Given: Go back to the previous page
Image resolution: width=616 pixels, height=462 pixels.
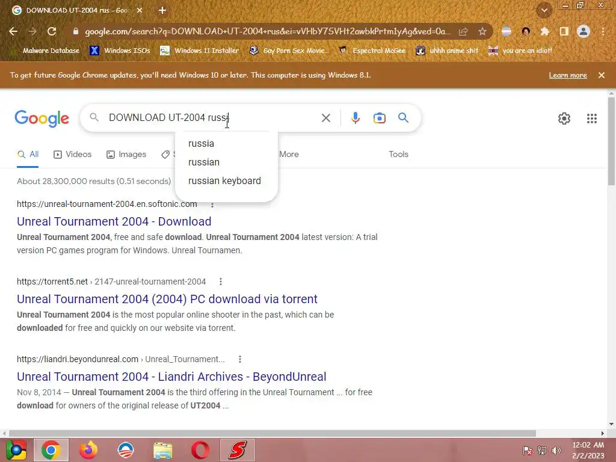Looking at the screenshot, I should click(13, 31).
